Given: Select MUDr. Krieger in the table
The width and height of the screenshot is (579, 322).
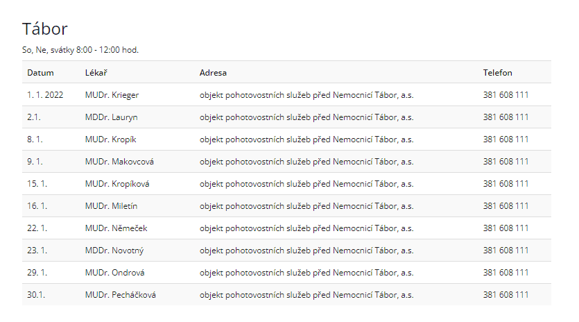Looking at the screenshot, I should pyautogui.click(x=112, y=95).
